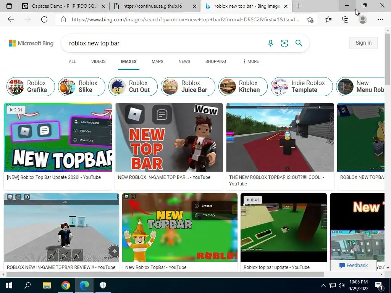This screenshot has height=293, width=391.
Task: Select the MAPS search tab
Action: (x=157, y=61)
